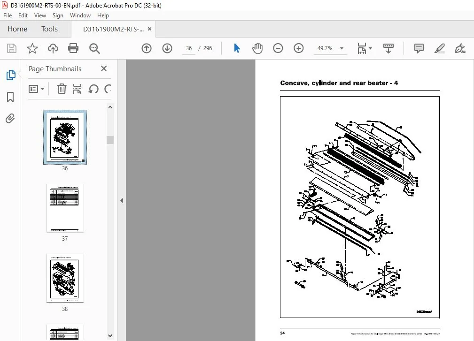Switch to the Home tab
Image resolution: width=474 pixels, height=341 pixels.
(17, 29)
